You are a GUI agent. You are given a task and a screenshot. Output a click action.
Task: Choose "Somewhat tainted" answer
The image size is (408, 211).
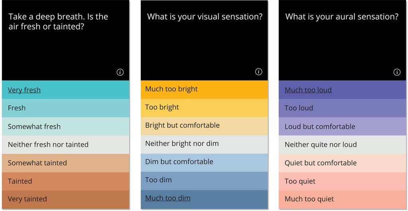pos(37,163)
